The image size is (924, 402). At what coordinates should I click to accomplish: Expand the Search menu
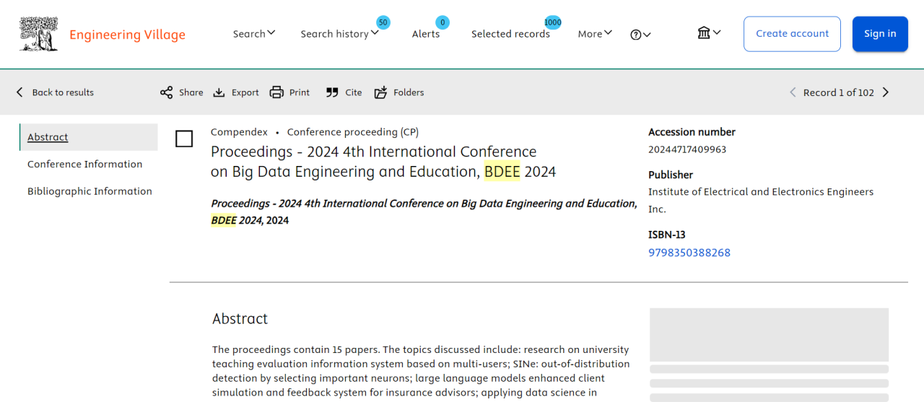(x=254, y=34)
